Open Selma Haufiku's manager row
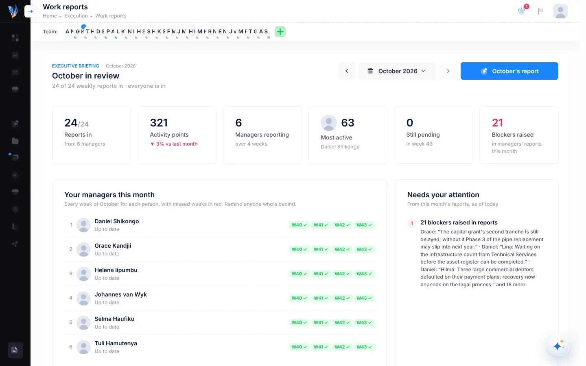Screen dimensions: 586x366 pos(219,322)
